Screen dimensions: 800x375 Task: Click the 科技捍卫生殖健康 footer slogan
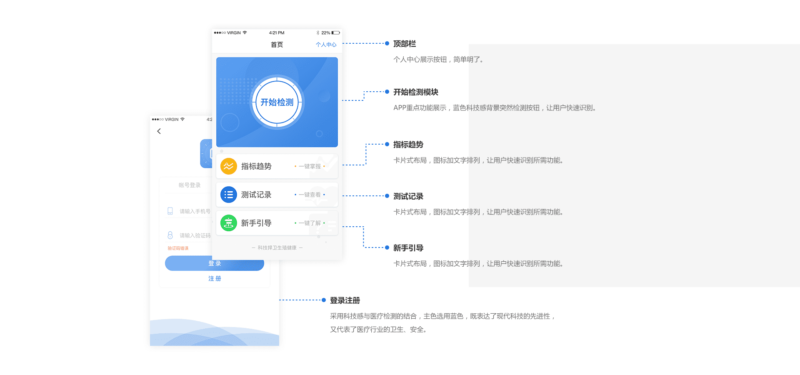(277, 247)
